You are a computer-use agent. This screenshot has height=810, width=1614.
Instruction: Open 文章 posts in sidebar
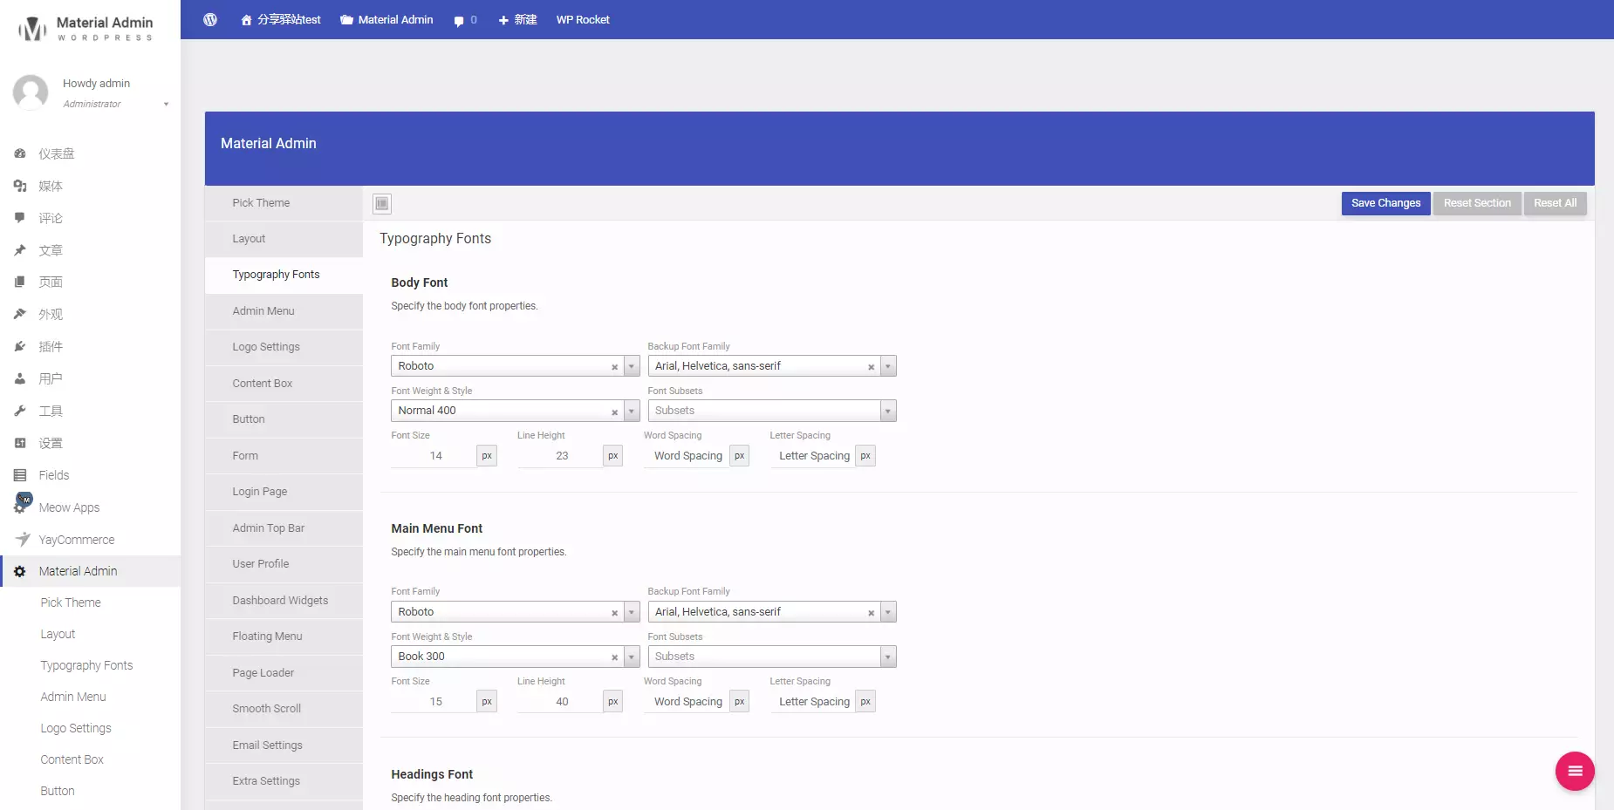[91, 250]
